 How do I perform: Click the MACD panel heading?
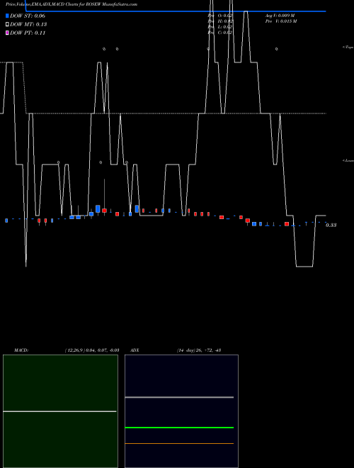(x=21, y=350)
